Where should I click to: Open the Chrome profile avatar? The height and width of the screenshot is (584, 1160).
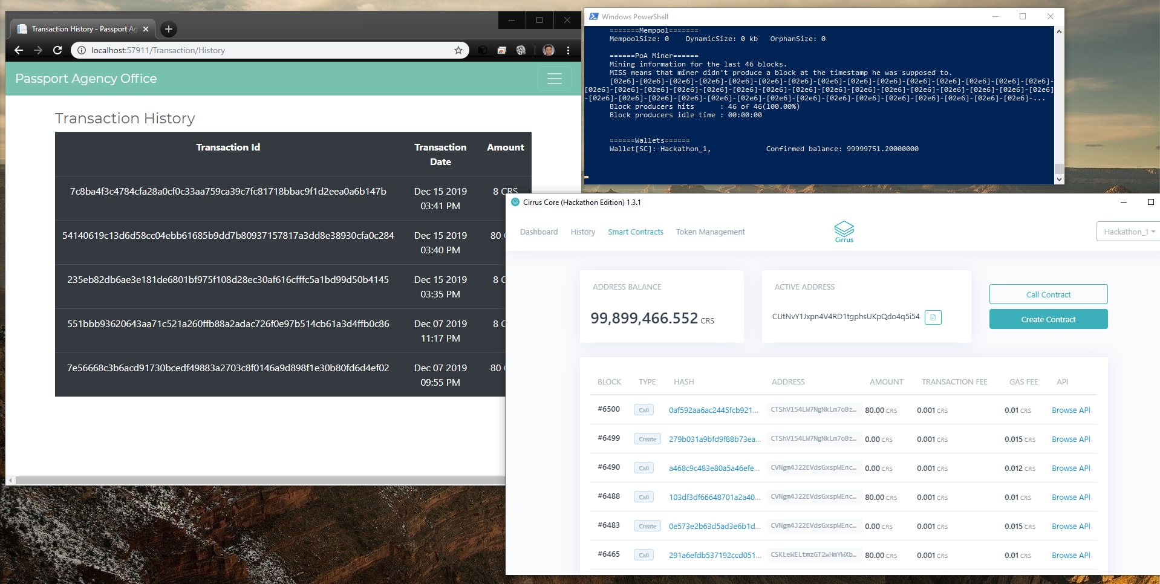tap(549, 50)
